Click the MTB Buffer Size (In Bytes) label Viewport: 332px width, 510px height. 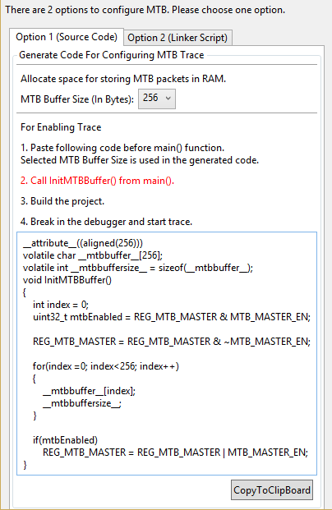tap(77, 99)
